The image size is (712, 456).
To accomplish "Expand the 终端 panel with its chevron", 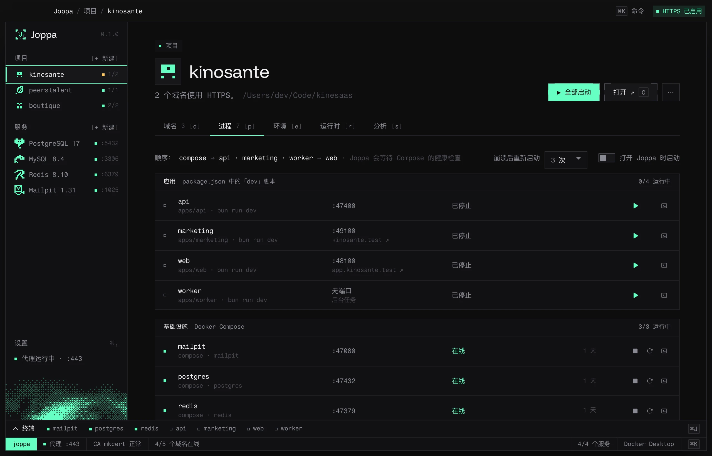I will coord(16,428).
